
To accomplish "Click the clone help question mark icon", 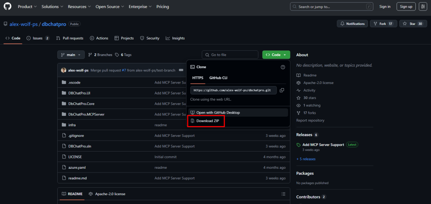I will click(x=283, y=67).
